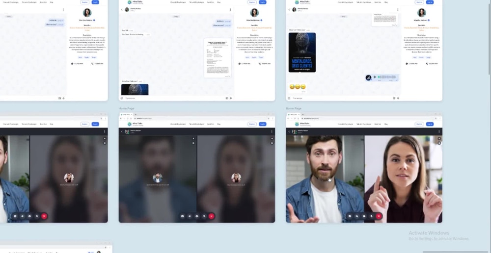Viewport: 491px width, 253px height.
Task: Toggle the speaker in the fully blurred call frame
Action: [190, 216]
